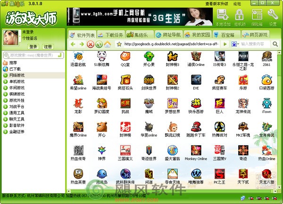The height and width of the screenshot is (204, 283).
Task: Click the 本地添加 local add icon
Action: tap(223, 17)
